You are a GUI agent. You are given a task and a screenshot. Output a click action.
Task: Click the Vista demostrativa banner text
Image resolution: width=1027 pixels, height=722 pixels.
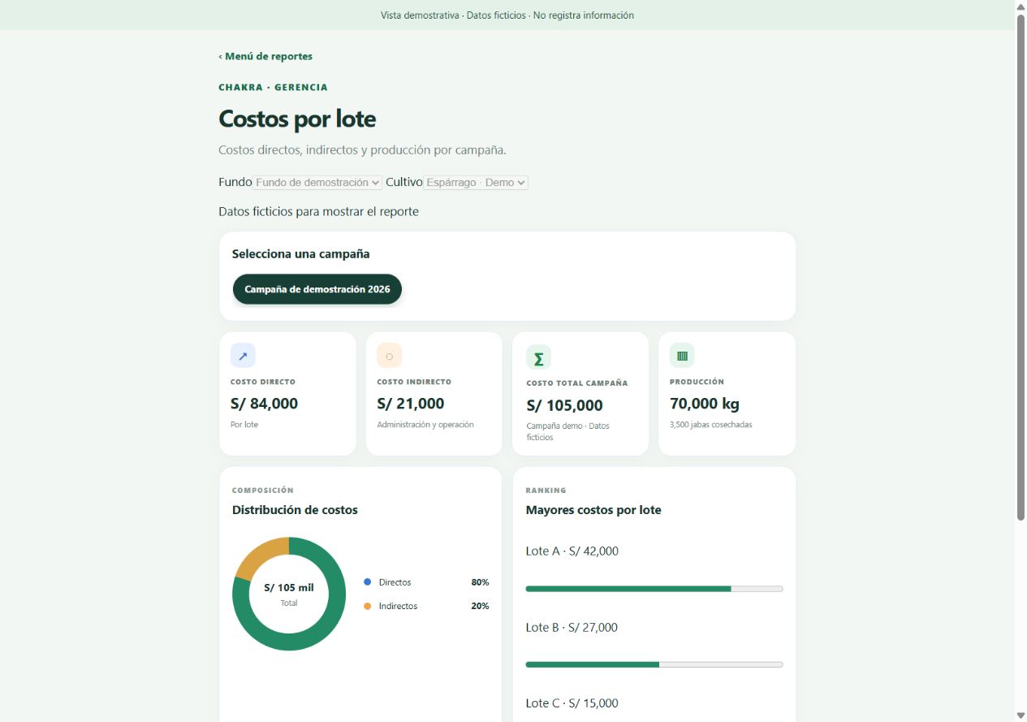507,15
